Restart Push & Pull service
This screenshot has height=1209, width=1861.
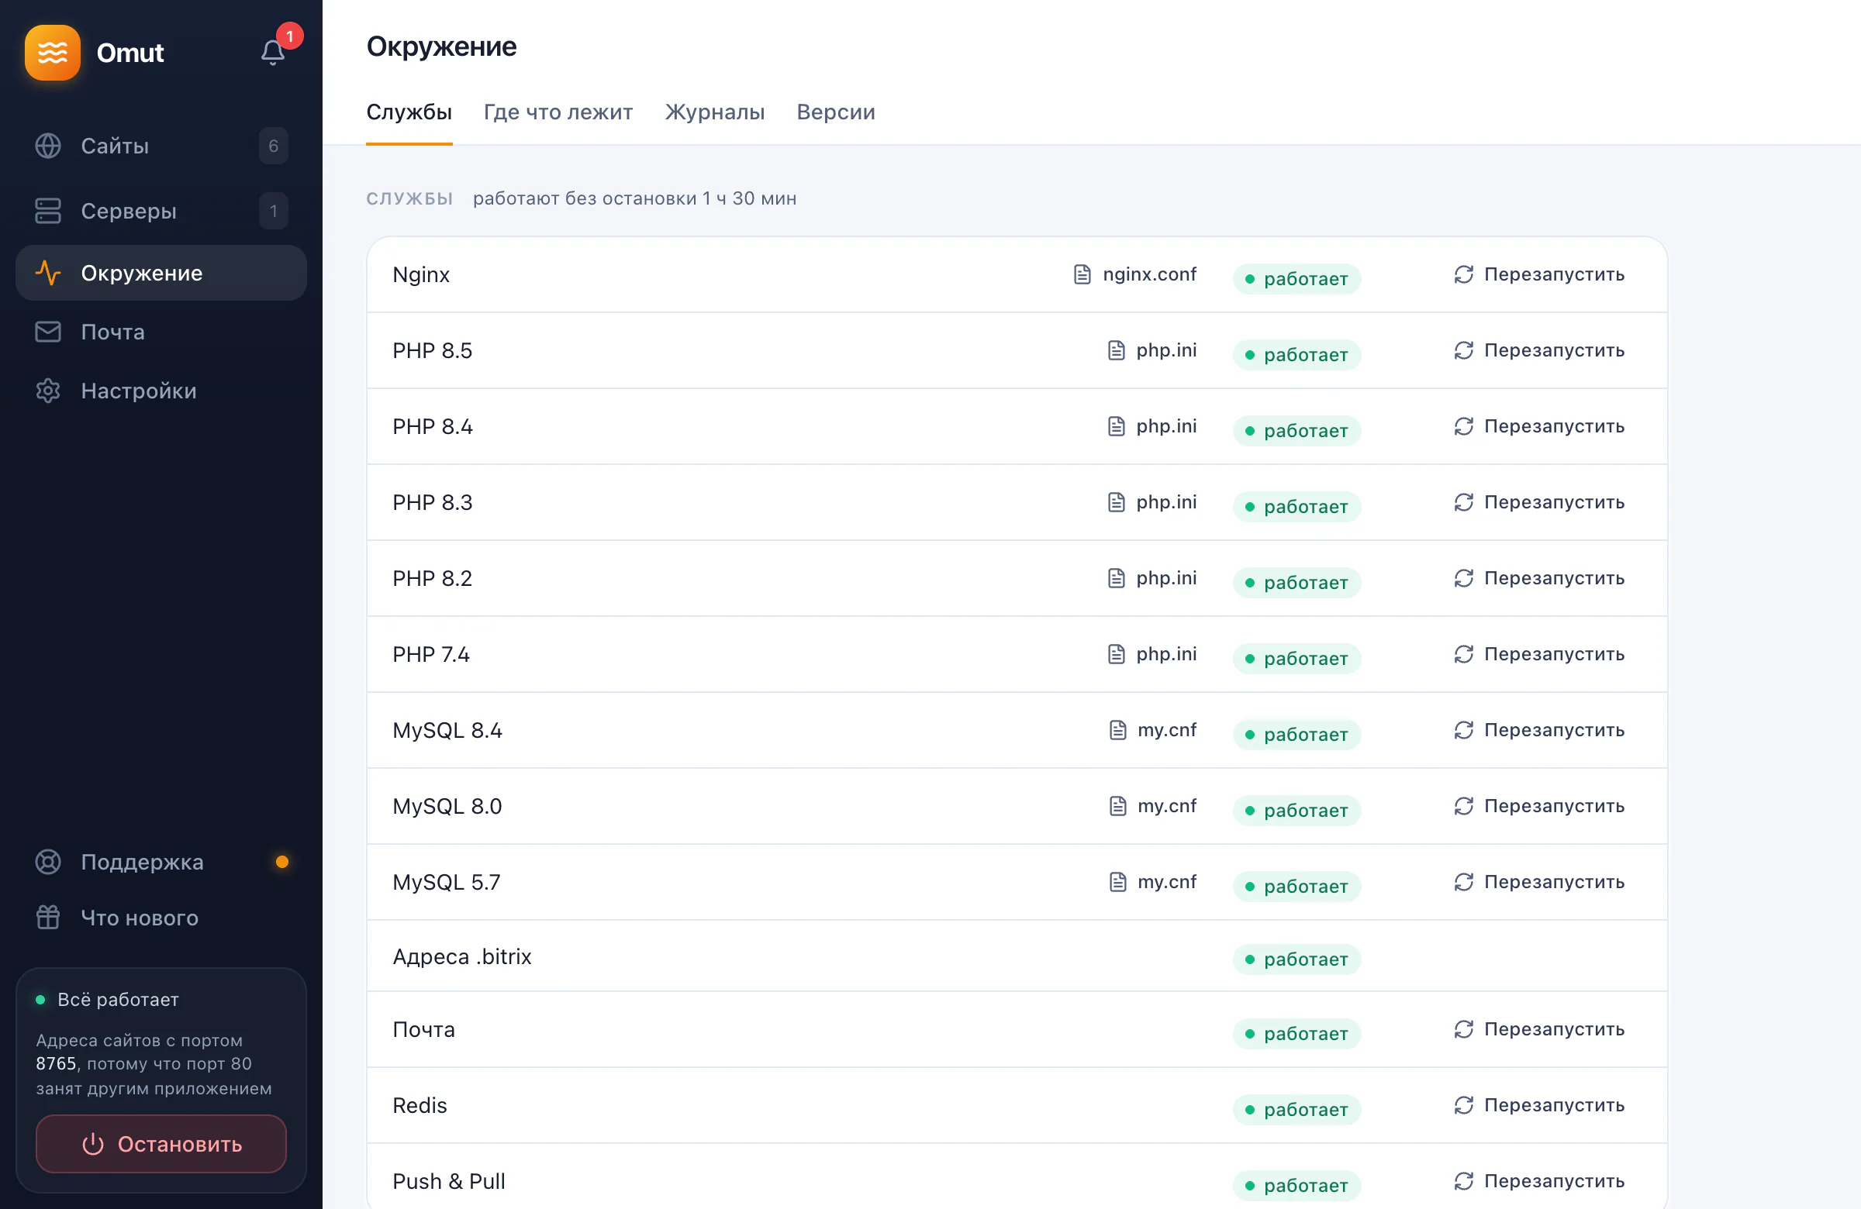pyautogui.click(x=1539, y=1181)
